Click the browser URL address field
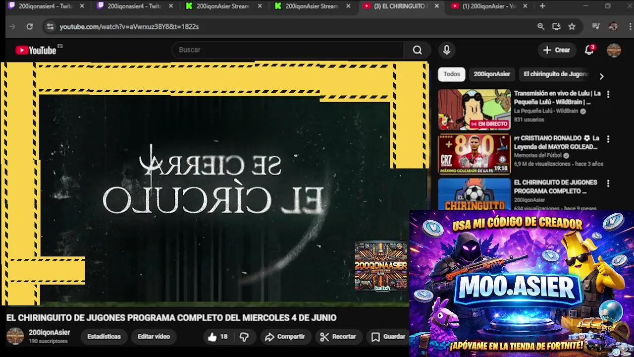This screenshot has width=634, height=357. click(x=292, y=27)
